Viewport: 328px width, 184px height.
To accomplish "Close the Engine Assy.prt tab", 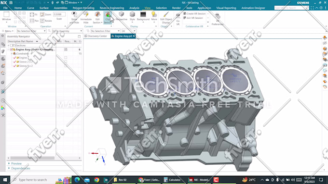I will (x=134, y=36).
